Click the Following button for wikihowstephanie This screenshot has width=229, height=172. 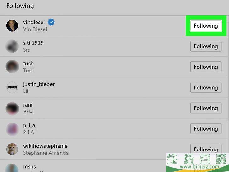(206, 149)
